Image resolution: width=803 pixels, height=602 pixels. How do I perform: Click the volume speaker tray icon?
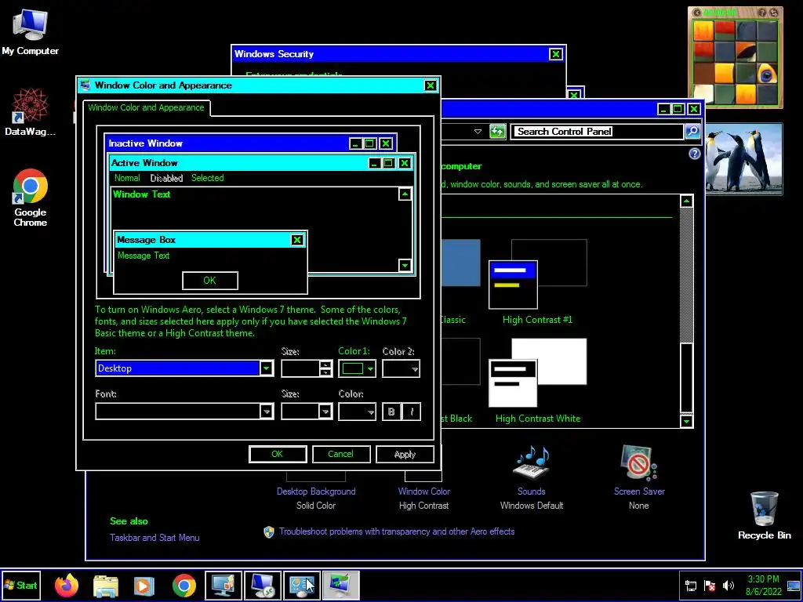tap(729, 586)
